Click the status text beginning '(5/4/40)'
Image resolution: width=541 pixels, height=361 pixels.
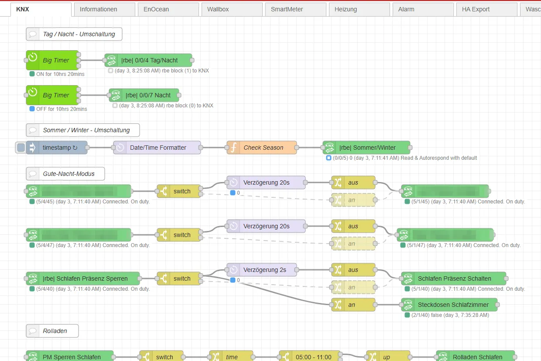pyautogui.click(x=93, y=289)
